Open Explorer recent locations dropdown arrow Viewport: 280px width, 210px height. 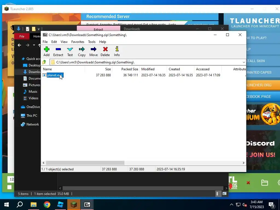pyautogui.click(x=34, y=45)
